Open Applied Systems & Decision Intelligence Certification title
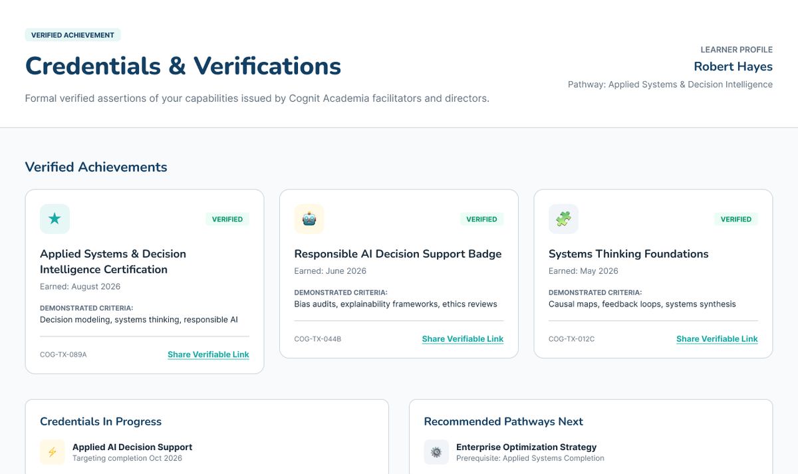798x474 pixels. click(113, 261)
